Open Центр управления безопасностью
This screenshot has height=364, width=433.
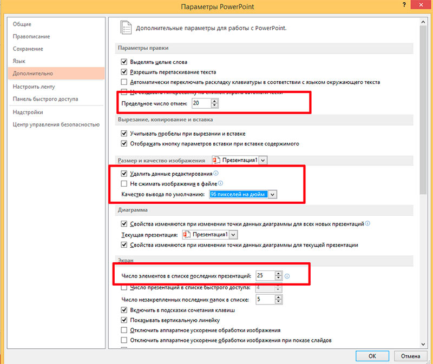pos(56,124)
